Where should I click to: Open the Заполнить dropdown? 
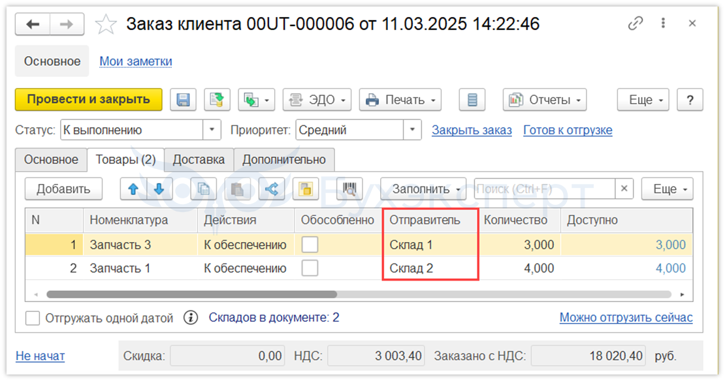tap(423, 189)
